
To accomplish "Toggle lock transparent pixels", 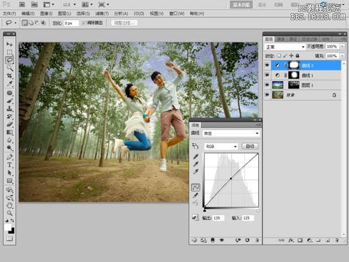I will click(279, 56).
